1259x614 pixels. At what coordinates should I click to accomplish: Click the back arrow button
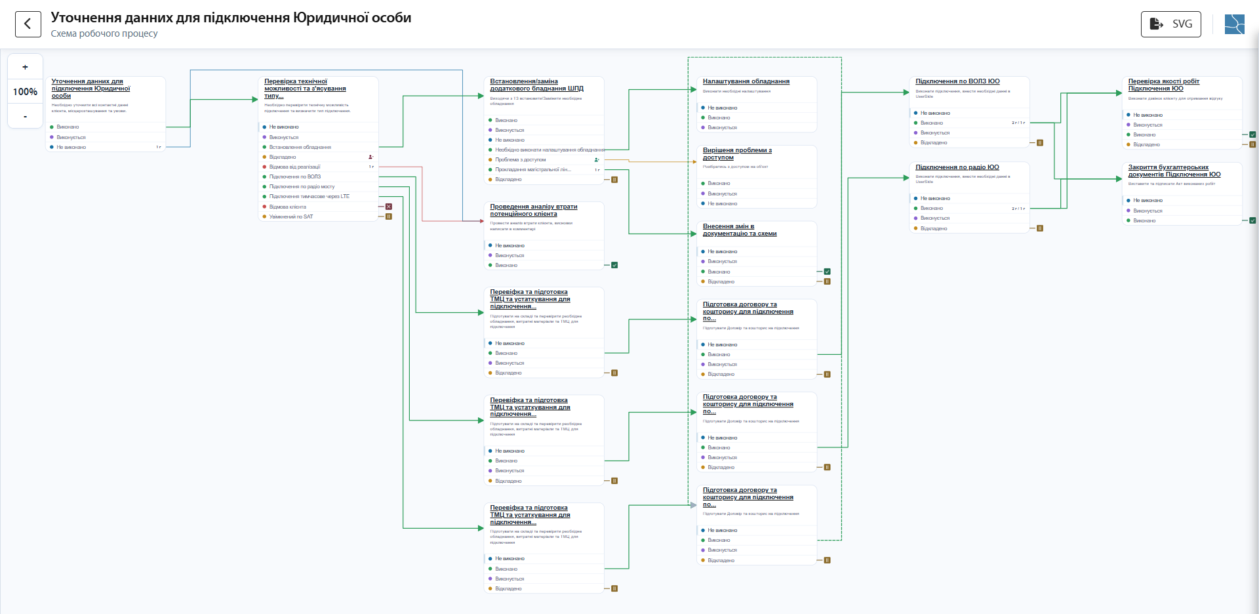pos(28,24)
